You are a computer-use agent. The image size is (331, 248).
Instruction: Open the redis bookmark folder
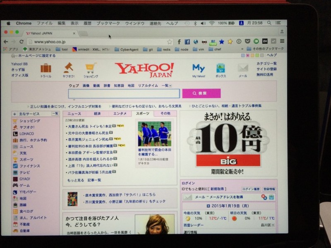164,50
